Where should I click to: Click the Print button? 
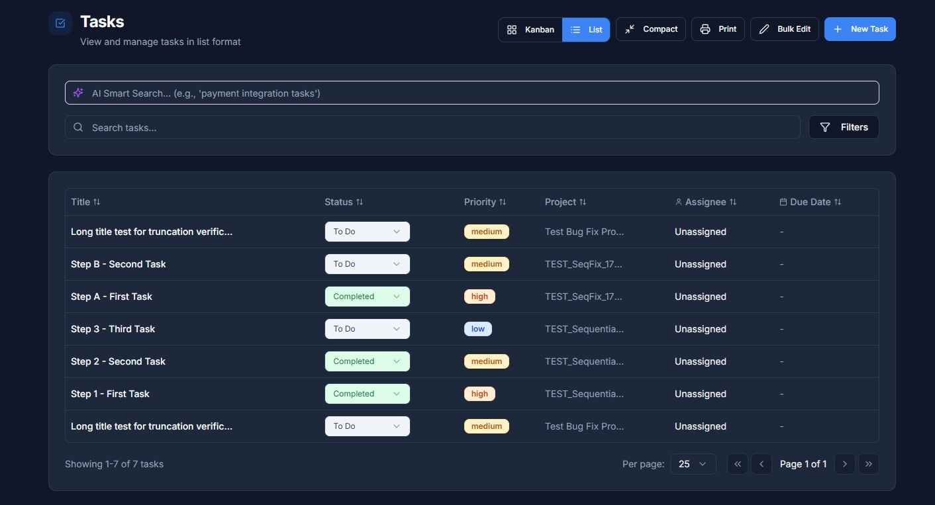[x=718, y=29]
